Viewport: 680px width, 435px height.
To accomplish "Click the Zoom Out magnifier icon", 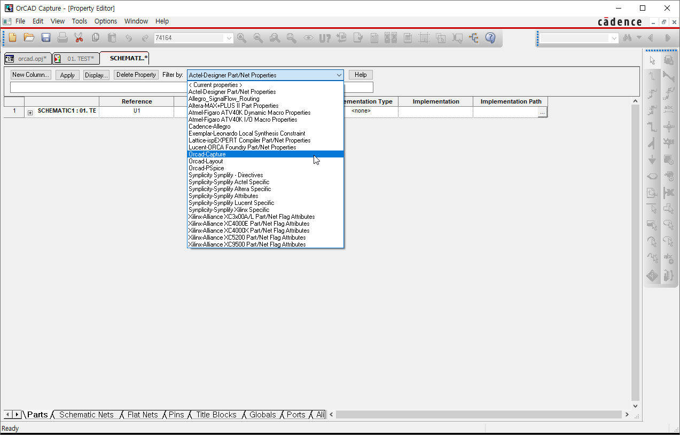I will [259, 38].
